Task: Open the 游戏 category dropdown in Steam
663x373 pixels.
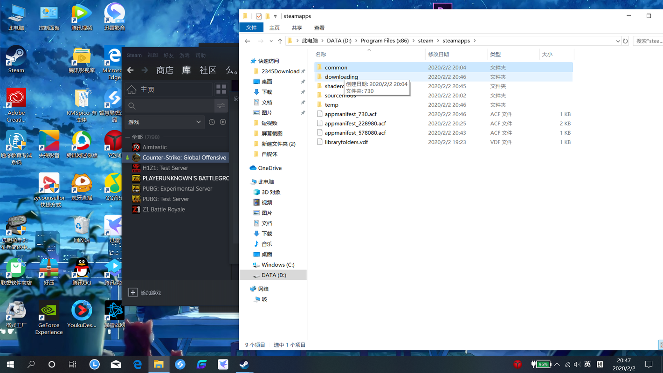Action: [x=165, y=122]
